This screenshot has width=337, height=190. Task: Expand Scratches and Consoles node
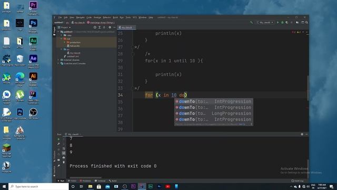click(58, 63)
